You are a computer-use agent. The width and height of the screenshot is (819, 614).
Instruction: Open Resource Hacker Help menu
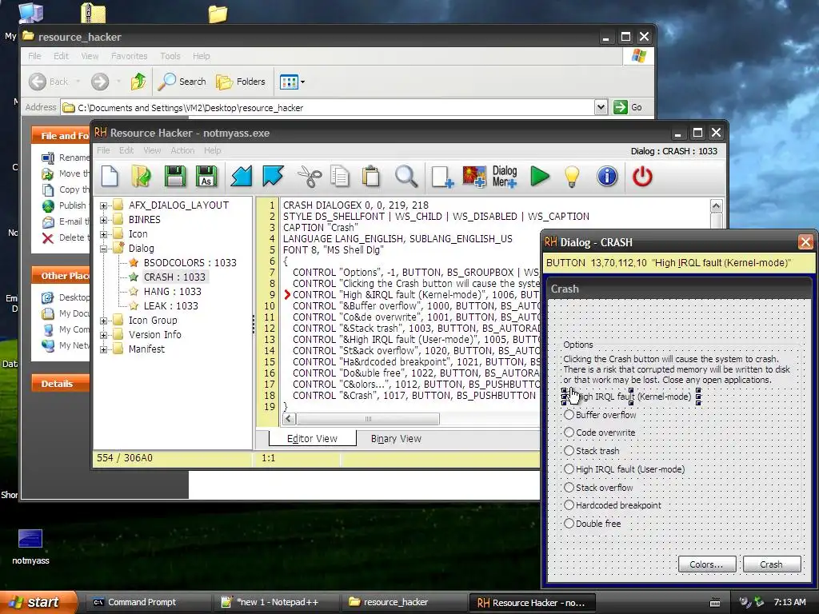point(212,150)
